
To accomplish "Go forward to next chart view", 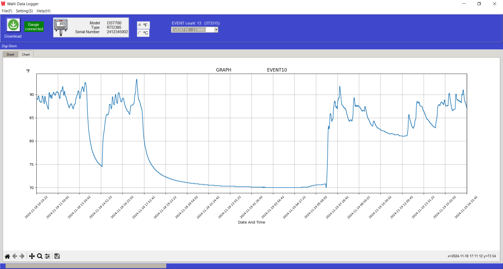I will [22, 256].
